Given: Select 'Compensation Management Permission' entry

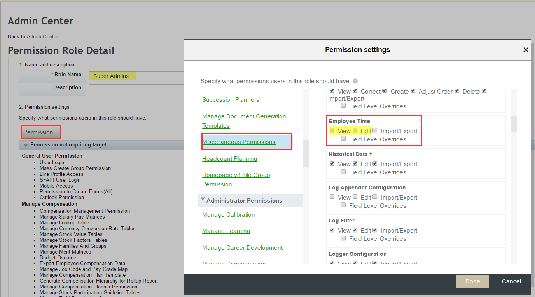Looking at the screenshot, I should [x=85, y=211].
